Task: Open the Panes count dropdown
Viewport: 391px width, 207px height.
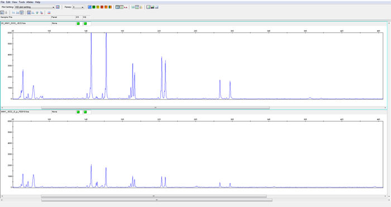Action: click(78, 7)
